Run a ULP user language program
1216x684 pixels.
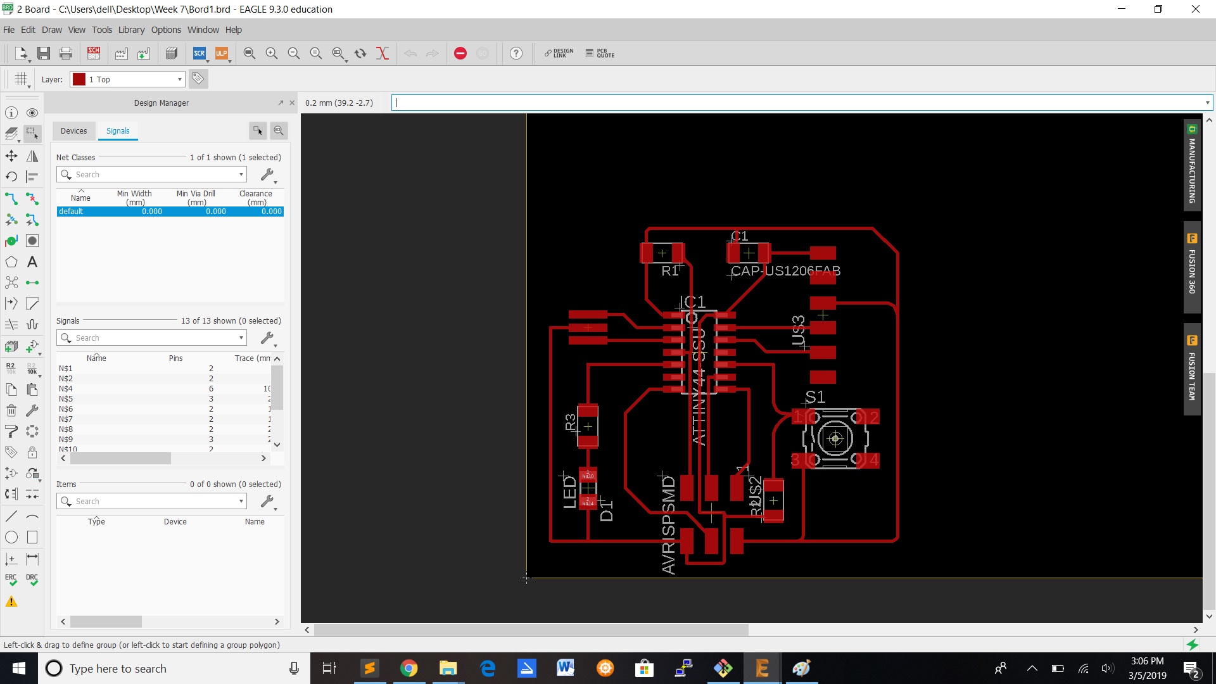pos(221,53)
